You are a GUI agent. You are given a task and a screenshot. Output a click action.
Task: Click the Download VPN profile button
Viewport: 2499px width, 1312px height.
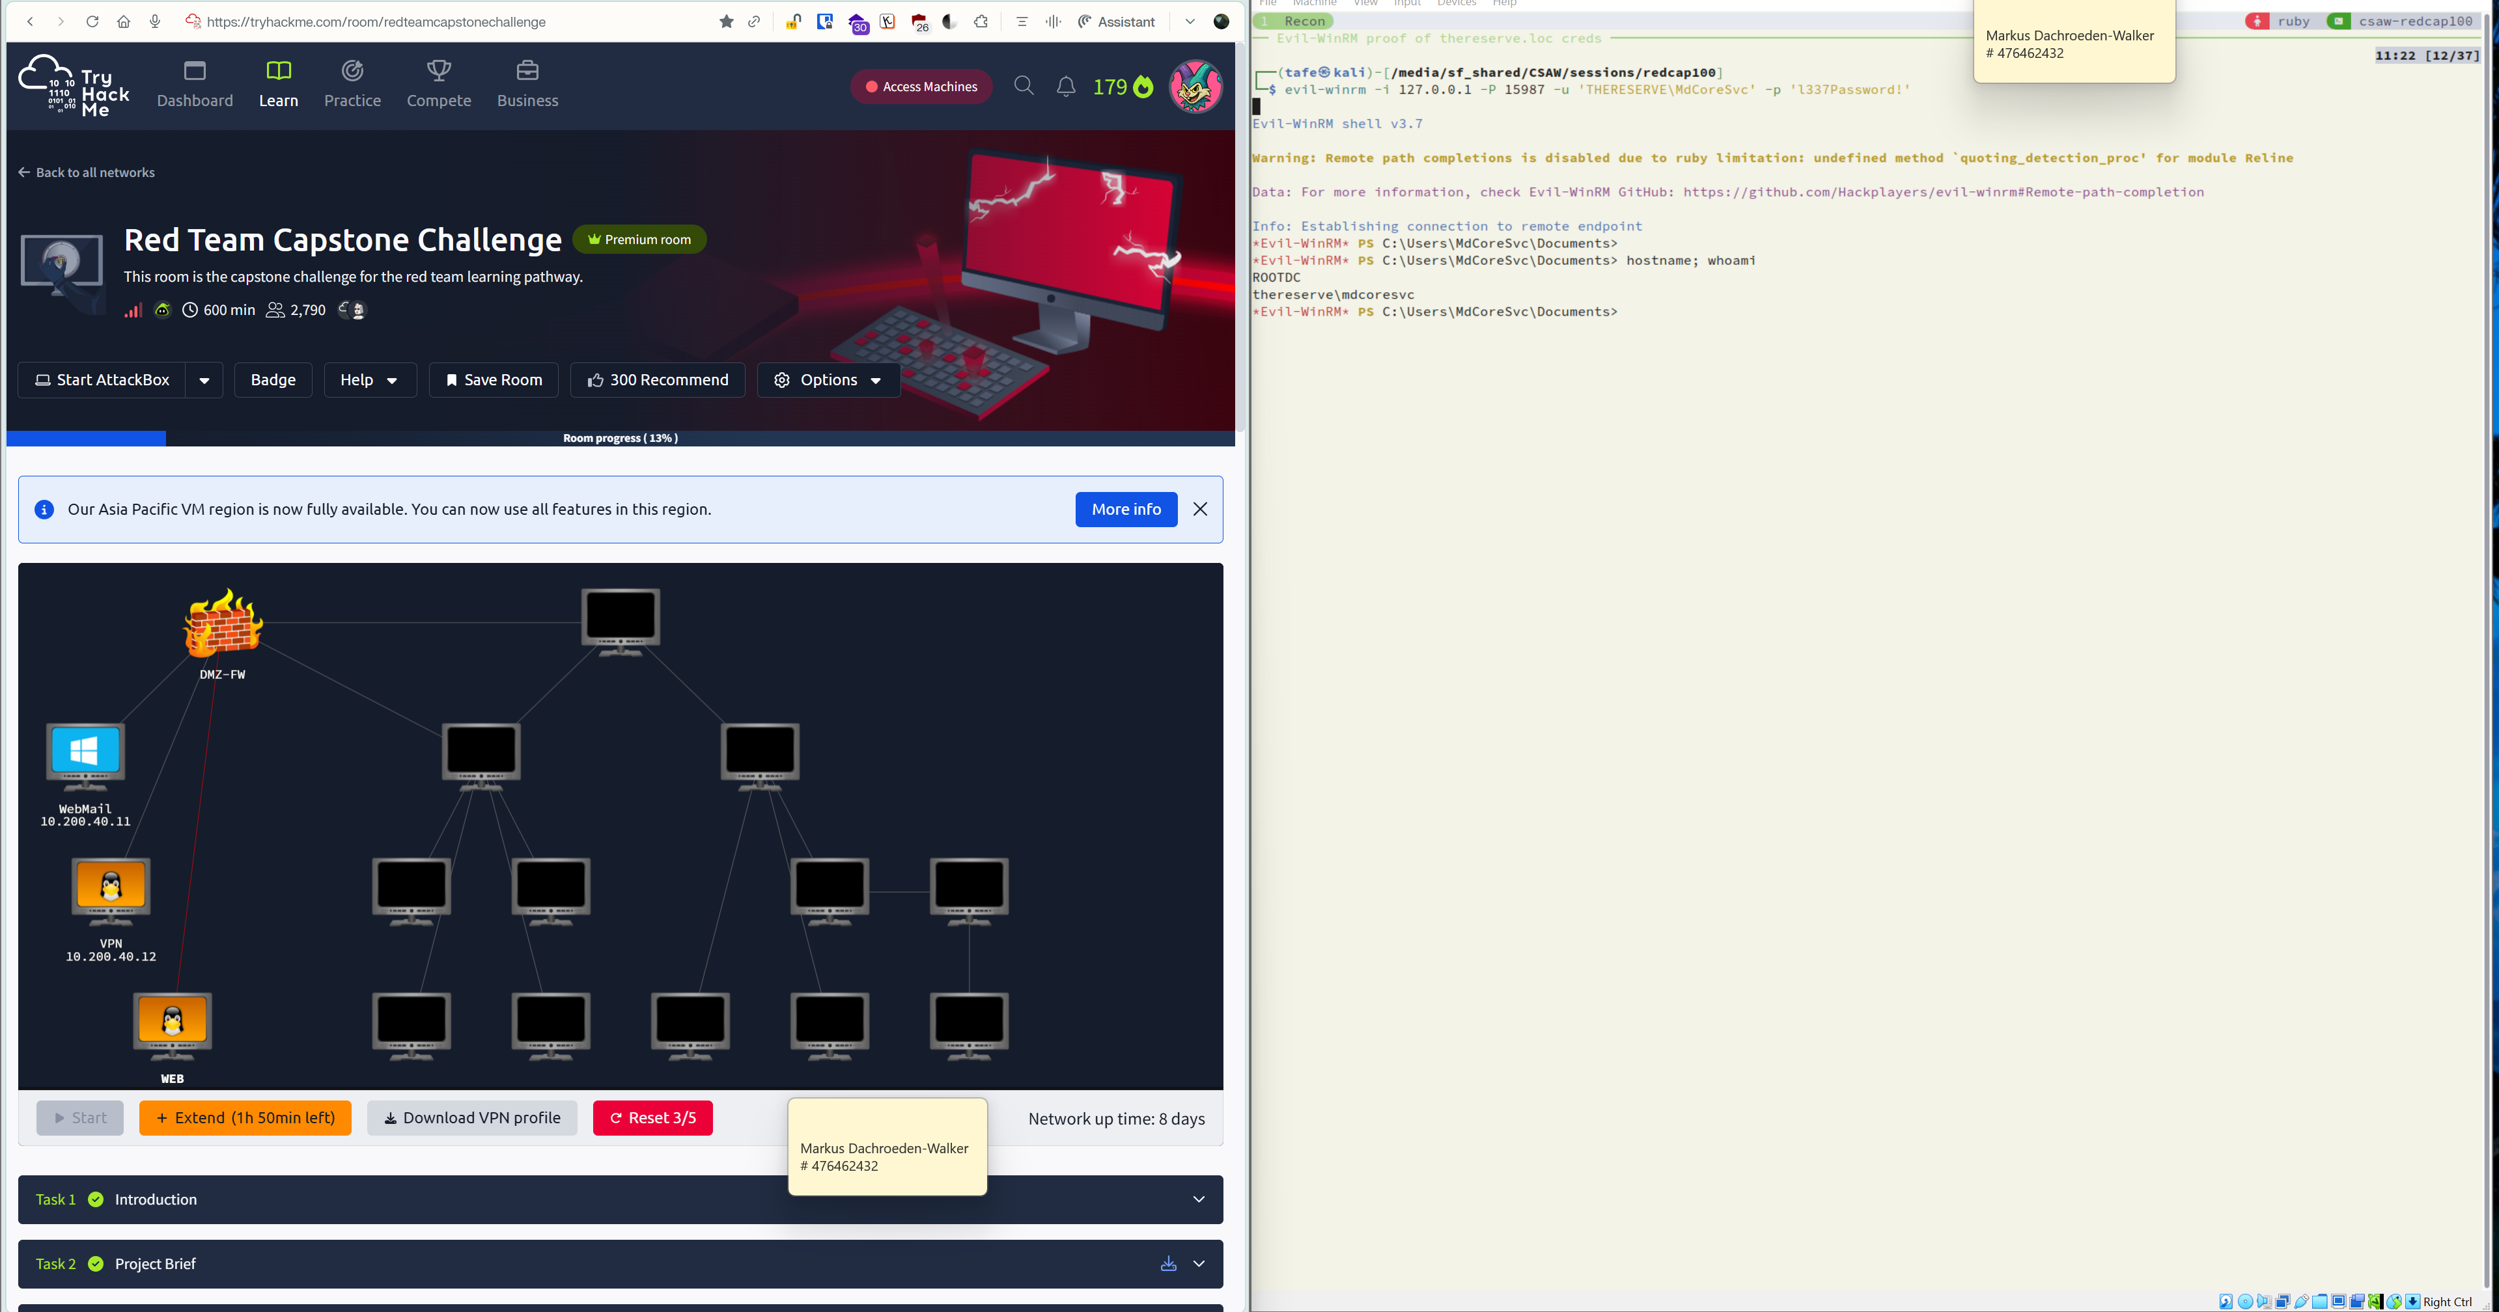(471, 1118)
